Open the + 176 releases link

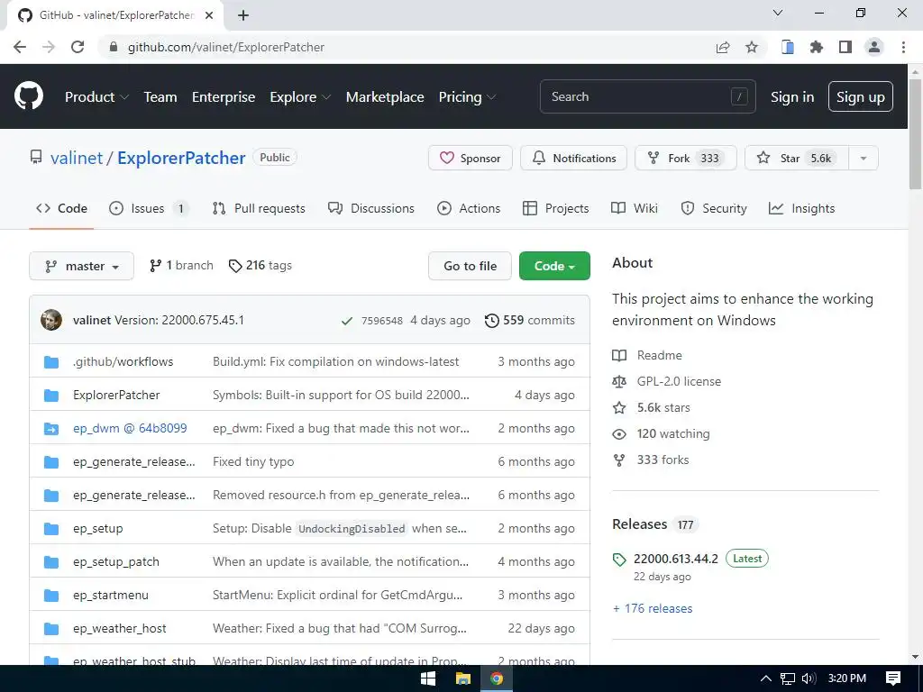coord(653,609)
